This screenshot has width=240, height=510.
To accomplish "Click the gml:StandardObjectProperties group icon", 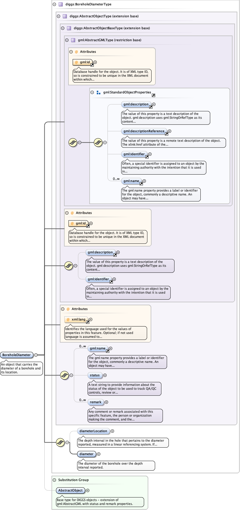I will 99,93.
